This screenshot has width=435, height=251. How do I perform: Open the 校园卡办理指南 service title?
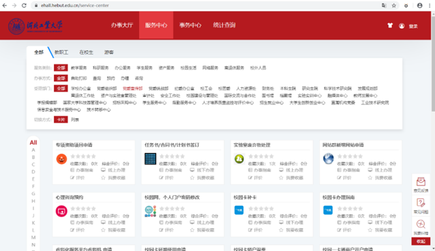(338, 197)
